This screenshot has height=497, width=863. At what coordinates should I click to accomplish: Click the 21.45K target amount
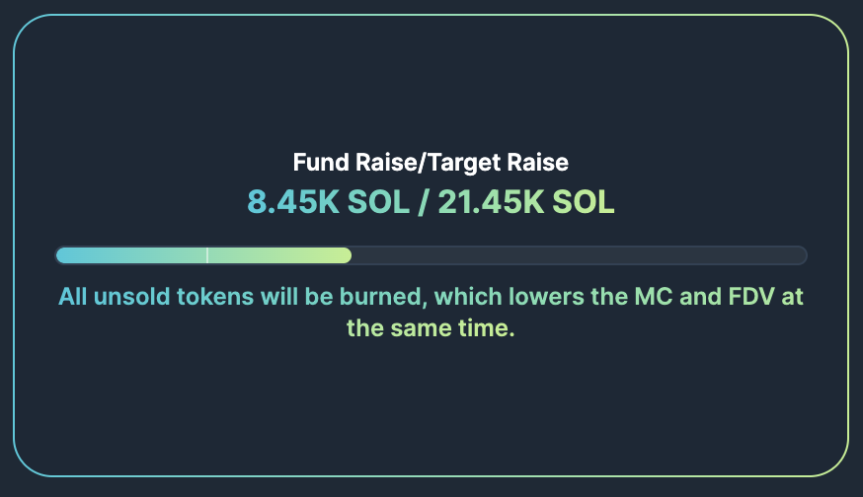click(x=491, y=202)
